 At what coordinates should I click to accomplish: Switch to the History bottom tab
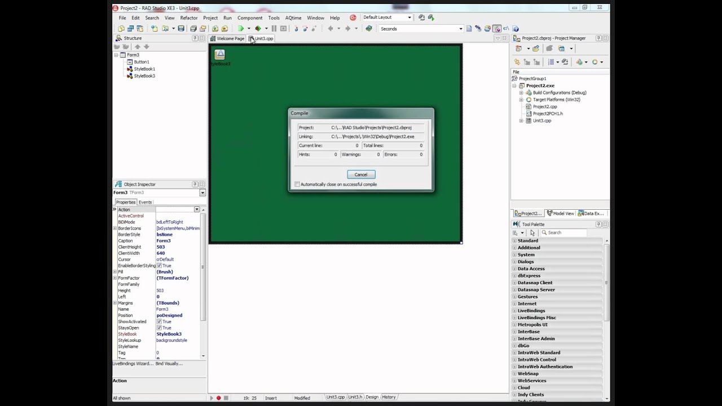pos(389,397)
